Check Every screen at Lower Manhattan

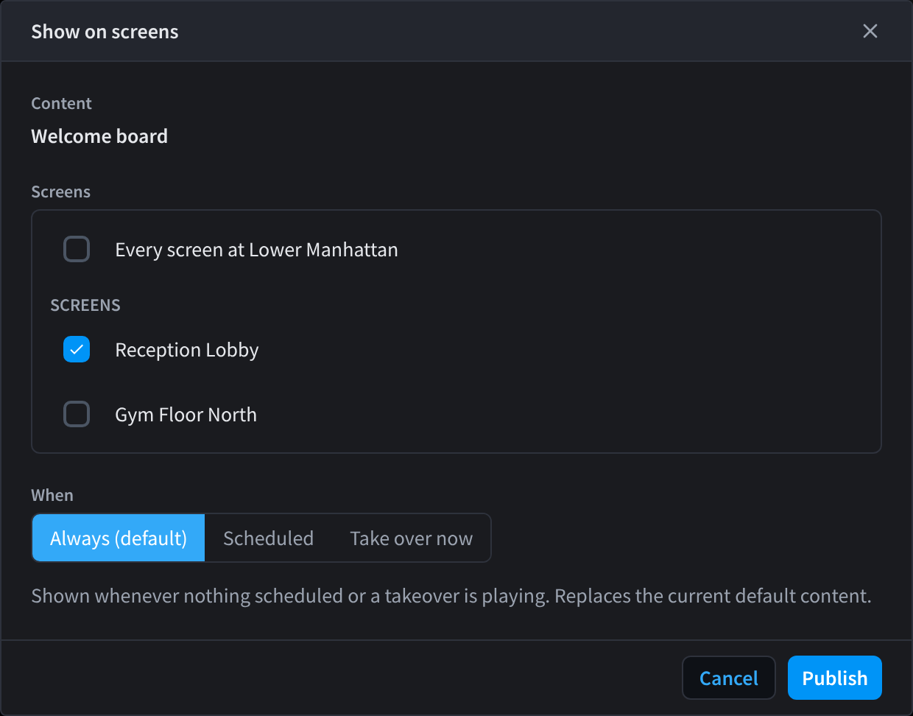77,249
